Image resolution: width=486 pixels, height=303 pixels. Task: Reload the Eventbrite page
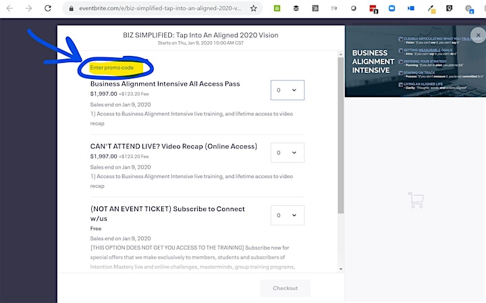(x=48, y=8)
